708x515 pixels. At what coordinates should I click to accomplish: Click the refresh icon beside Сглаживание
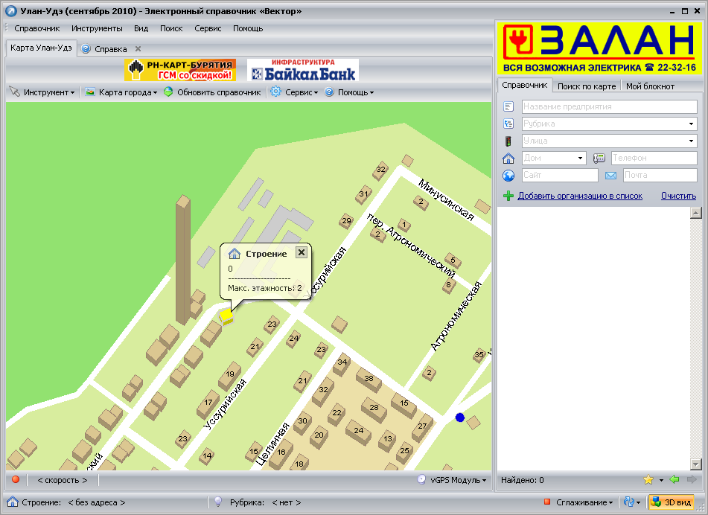(x=629, y=502)
